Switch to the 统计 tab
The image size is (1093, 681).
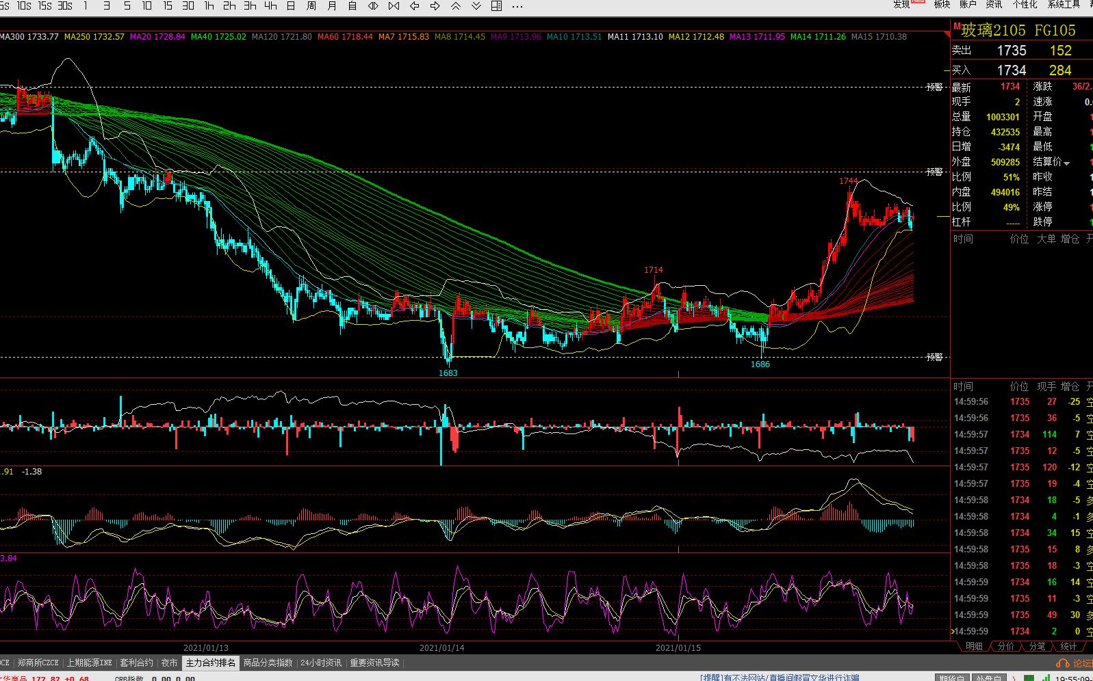coord(1068,646)
